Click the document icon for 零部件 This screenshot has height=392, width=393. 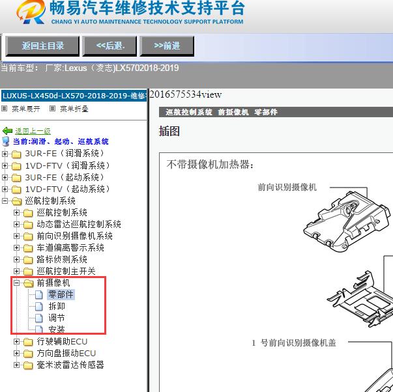(39, 295)
